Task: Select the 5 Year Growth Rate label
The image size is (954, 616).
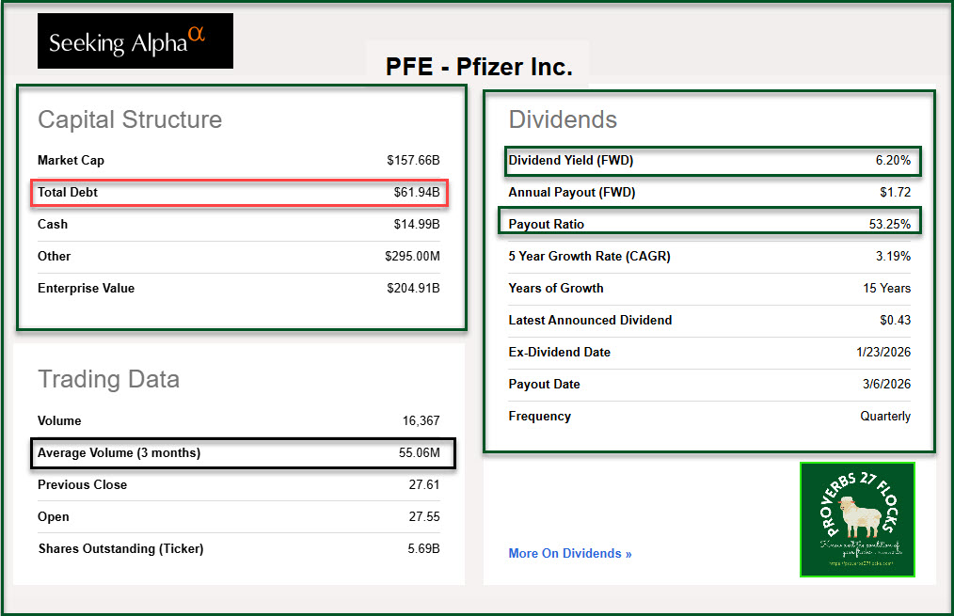Action: click(x=589, y=257)
